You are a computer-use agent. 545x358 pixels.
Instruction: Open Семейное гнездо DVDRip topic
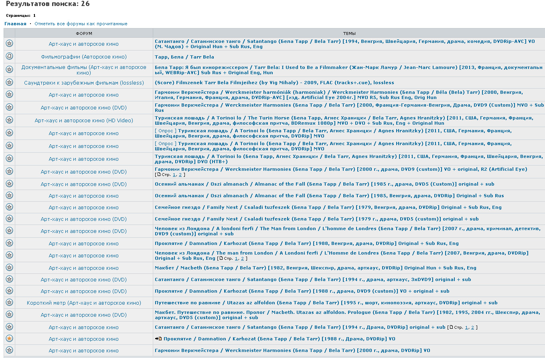[x=328, y=207]
